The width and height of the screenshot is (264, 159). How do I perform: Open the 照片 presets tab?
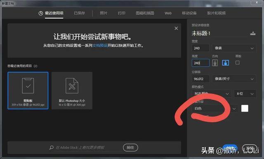tap(104, 13)
